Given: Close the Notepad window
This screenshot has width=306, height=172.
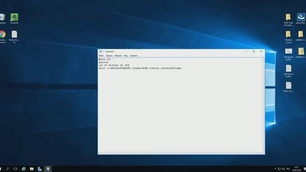Looking at the screenshot, I should 261,52.
